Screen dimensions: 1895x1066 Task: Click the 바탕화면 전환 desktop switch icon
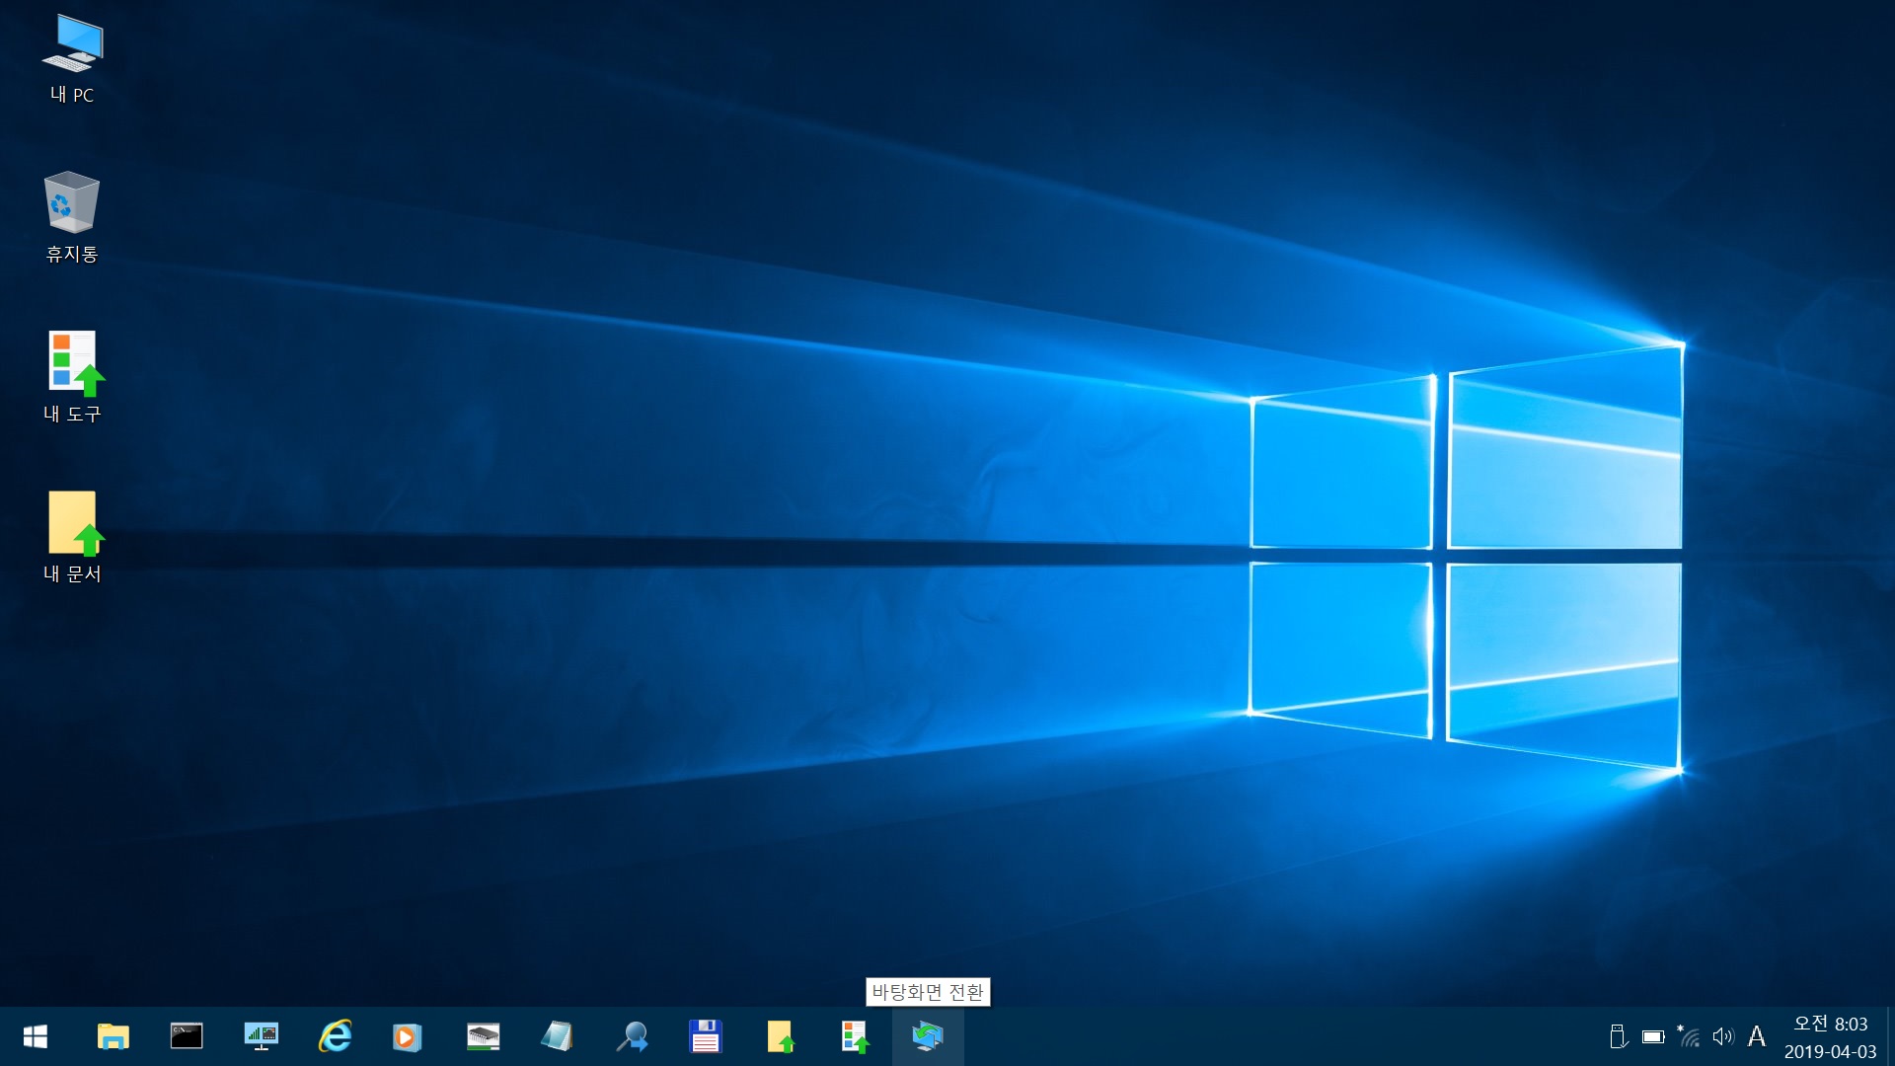coord(928,1036)
